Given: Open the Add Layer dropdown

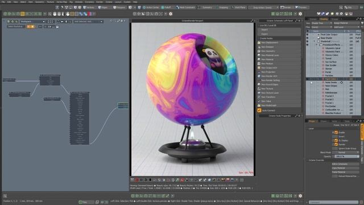Looking at the screenshot, I should [x=346, y=27].
